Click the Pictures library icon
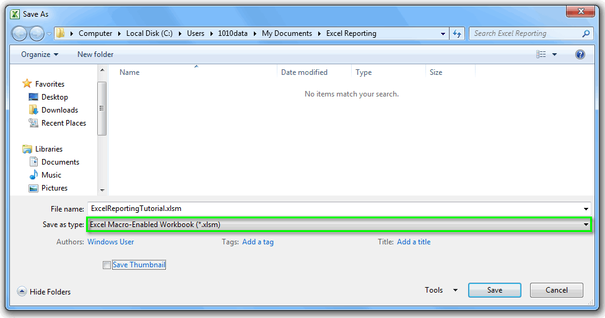This screenshot has height=318, width=605. point(33,188)
